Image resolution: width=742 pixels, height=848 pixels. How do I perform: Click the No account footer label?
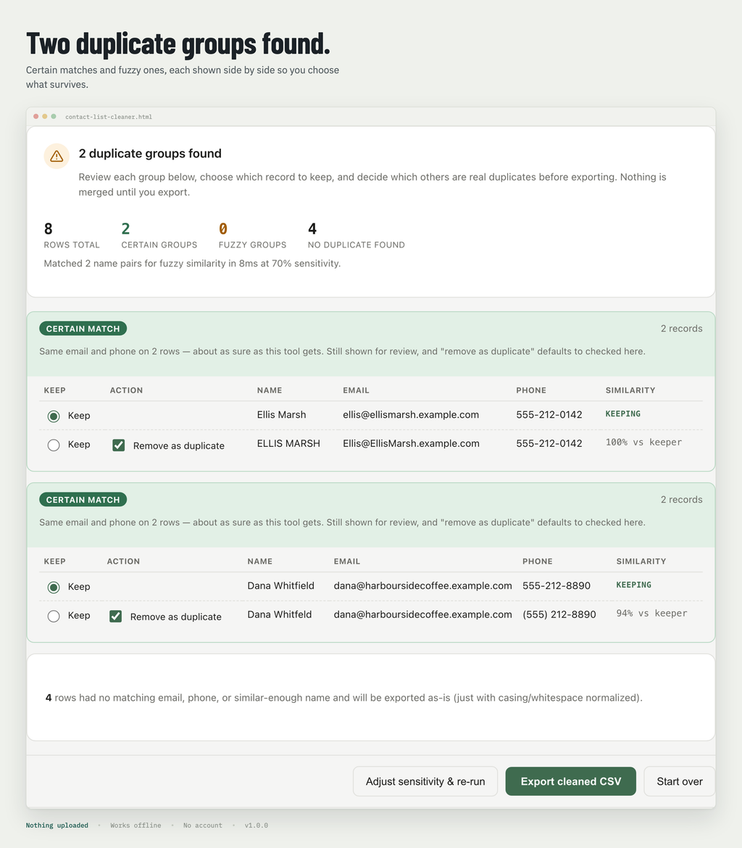click(202, 826)
